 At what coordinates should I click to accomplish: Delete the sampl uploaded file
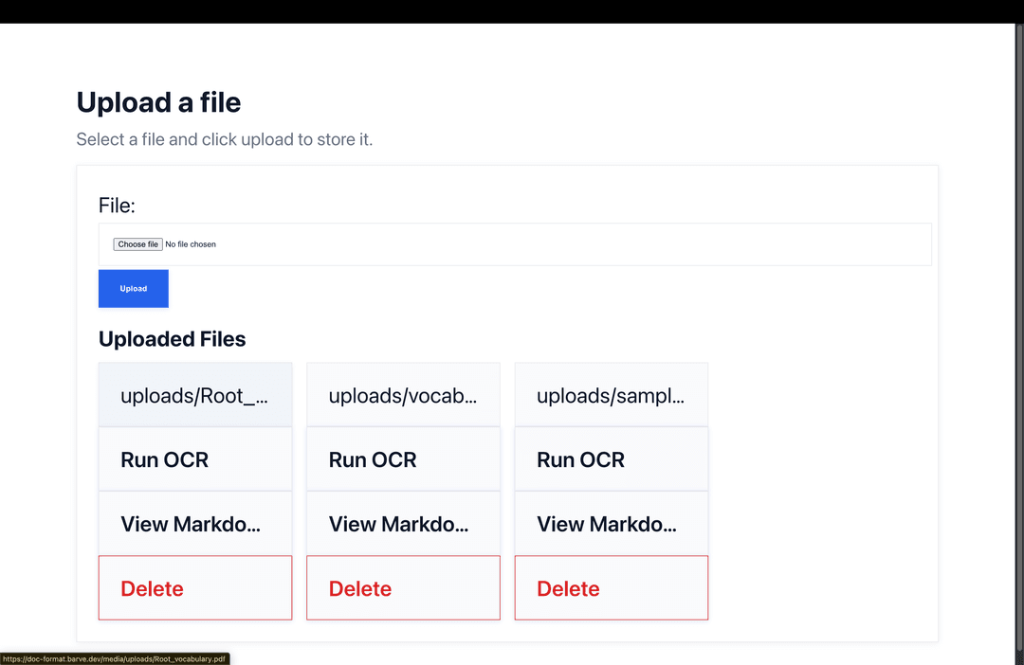(611, 588)
